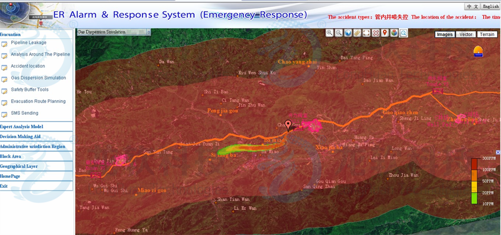501x235 pixels.
Task: Click the SMS Sending link
Action: (25, 113)
